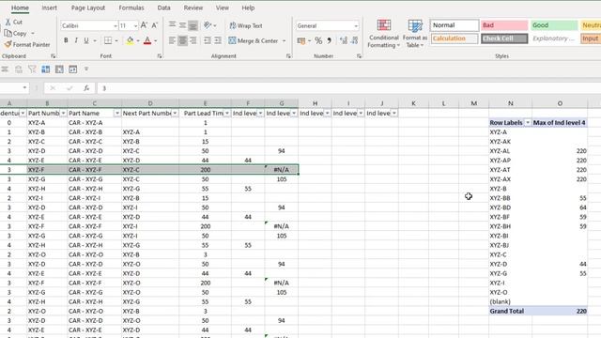Apply the Good cell style
This screenshot has width=601, height=338.
coord(554,25)
